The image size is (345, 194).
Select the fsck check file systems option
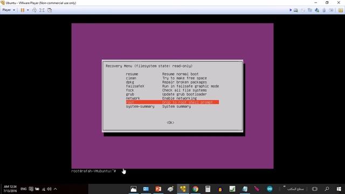pyautogui.click(x=172, y=90)
